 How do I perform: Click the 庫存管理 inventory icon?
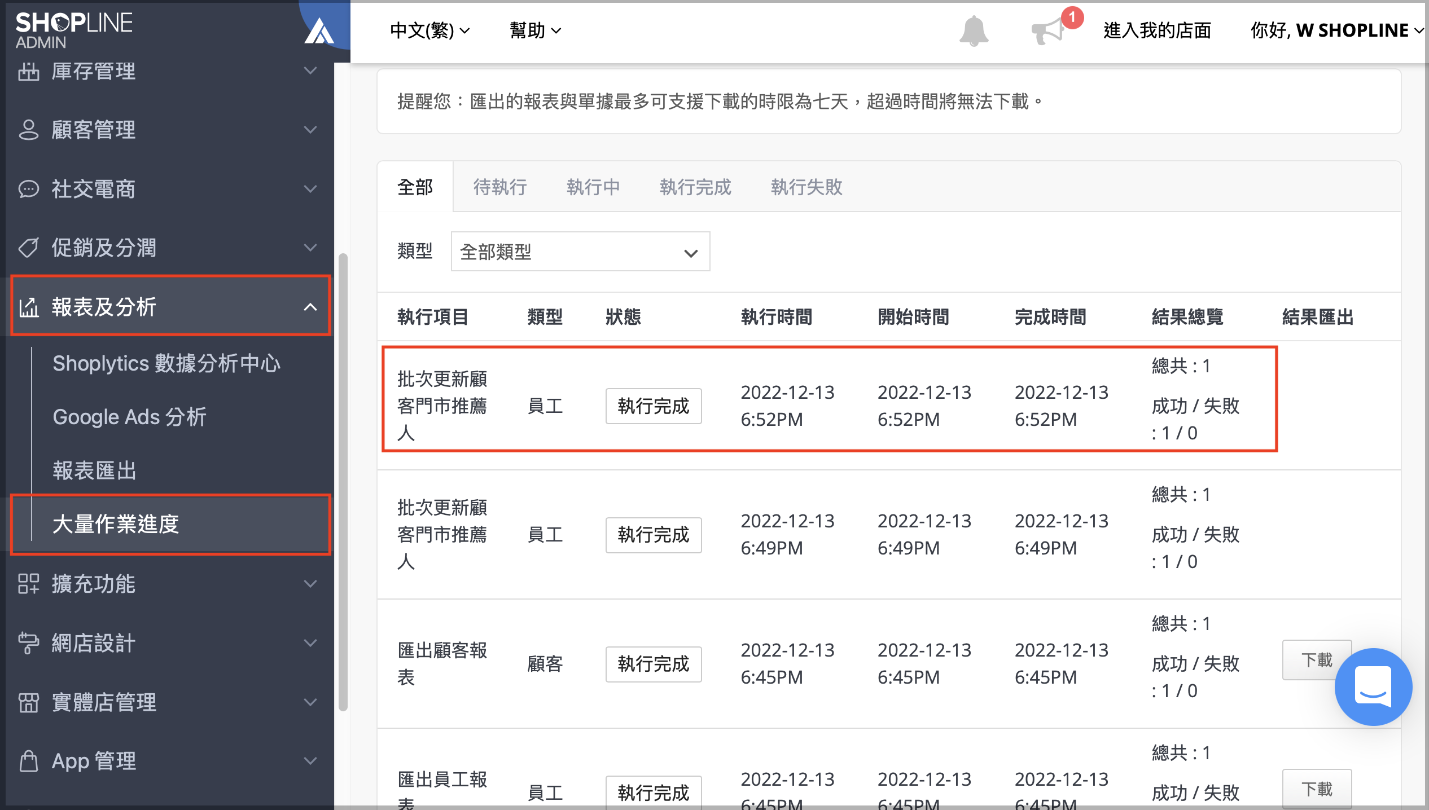coord(28,72)
